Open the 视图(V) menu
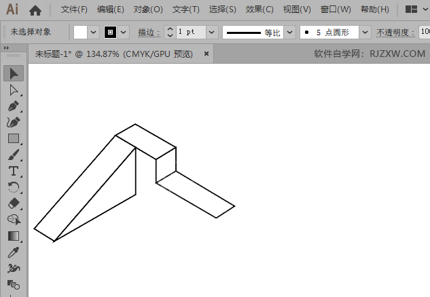The height and width of the screenshot is (297, 430). pyautogui.click(x=297, y=9)
